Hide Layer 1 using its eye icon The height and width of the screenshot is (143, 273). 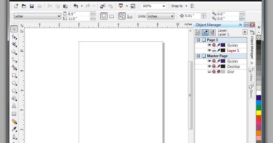[x=209, y=51]
